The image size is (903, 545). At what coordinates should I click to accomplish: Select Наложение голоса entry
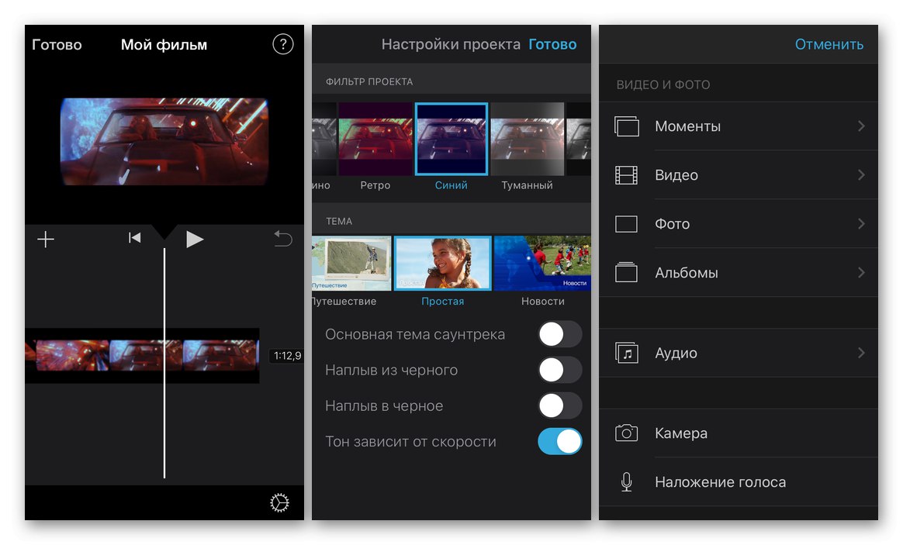coord(739,481)
